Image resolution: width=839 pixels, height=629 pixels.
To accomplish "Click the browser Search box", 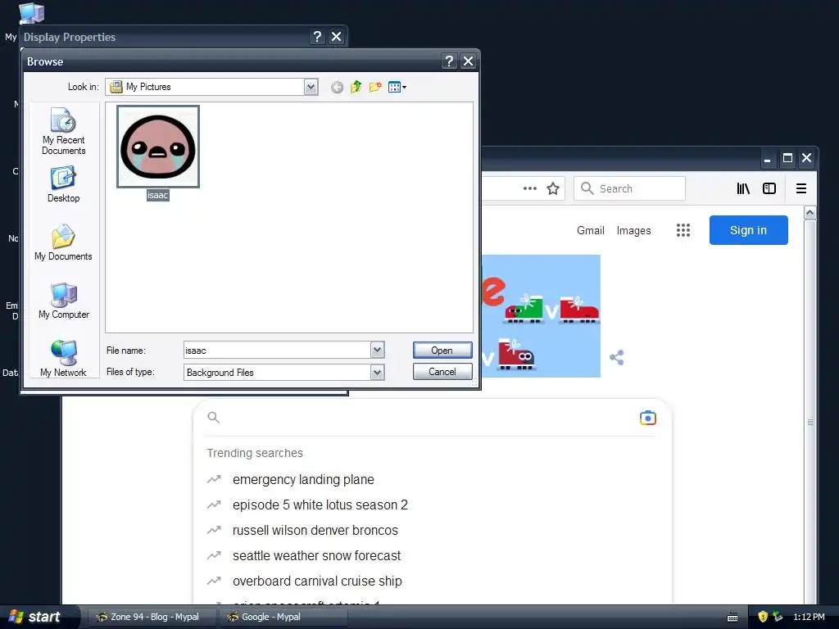I will click(x=630, y=188).
